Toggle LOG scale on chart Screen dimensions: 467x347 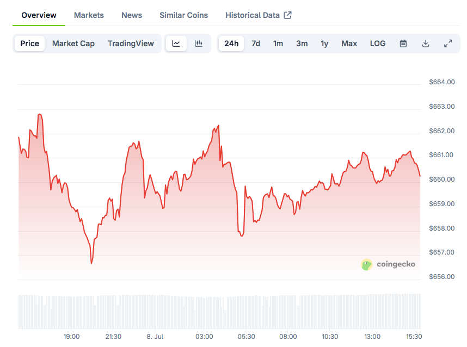pos(378,44)
